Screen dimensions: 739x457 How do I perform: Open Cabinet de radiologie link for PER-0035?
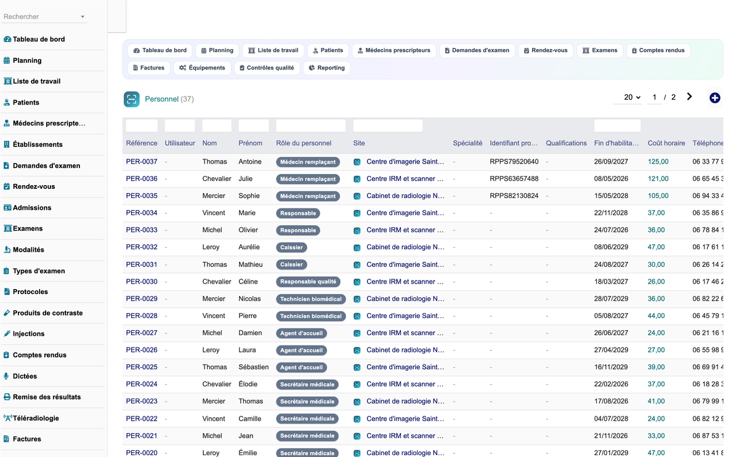(x=405, y=196)
